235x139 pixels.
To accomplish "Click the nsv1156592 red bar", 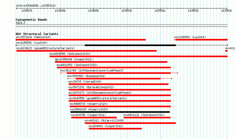I will tap(201, 40).
